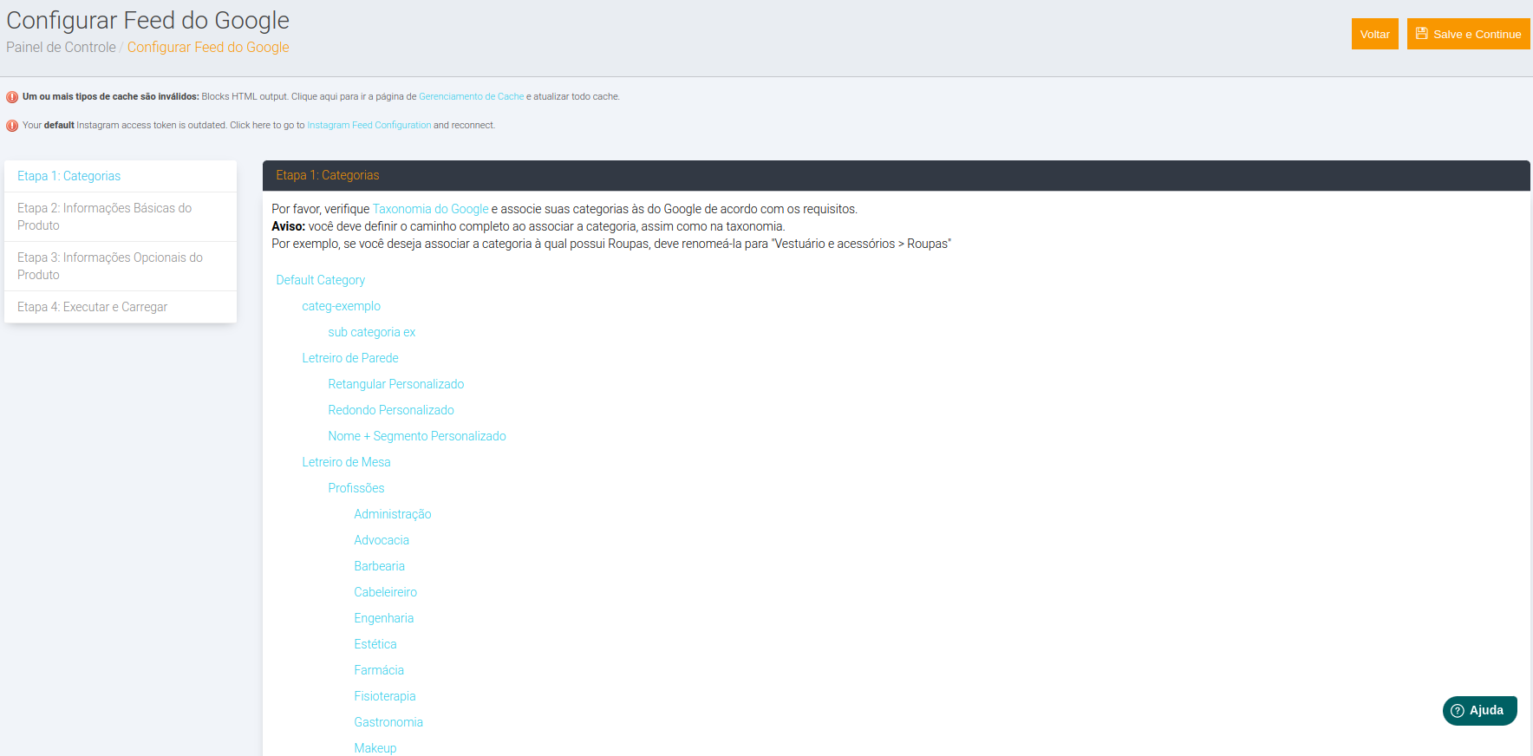Select the Letreiro de Mesa category
This screenshot has height=756, width=1533.
(x=346, y=462)
